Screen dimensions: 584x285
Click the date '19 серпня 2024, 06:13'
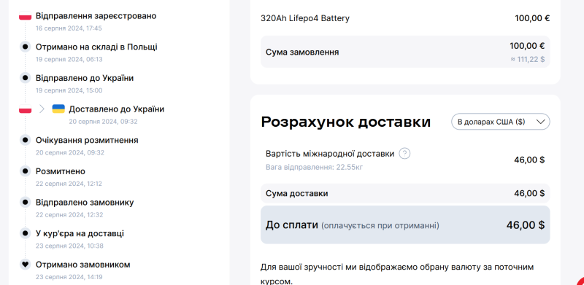[x=69, y=60]
